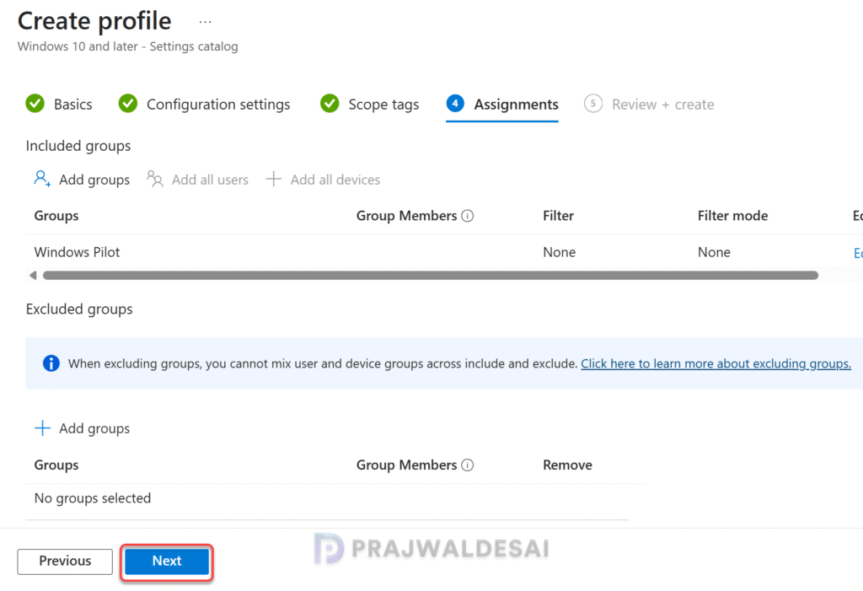Click the Excluded groups heading
863x591 pixels.
point(79,309)
